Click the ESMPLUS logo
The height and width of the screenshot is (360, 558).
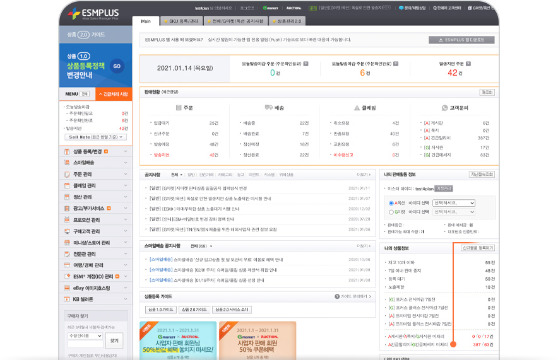94,13
